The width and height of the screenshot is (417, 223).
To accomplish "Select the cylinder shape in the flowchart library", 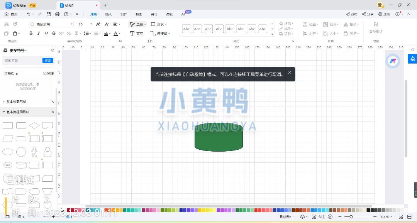I will (21, 165).
